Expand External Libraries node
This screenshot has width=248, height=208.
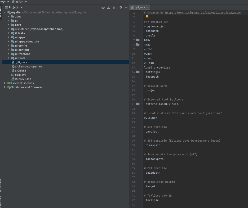point(5,83)
